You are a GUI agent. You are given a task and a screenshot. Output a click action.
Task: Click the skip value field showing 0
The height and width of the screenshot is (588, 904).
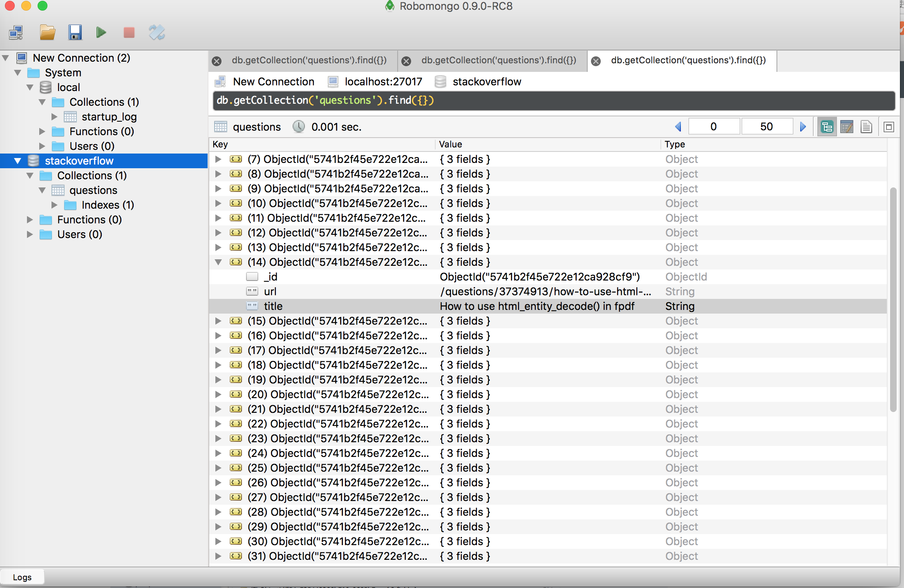click(x=714, y=127)
